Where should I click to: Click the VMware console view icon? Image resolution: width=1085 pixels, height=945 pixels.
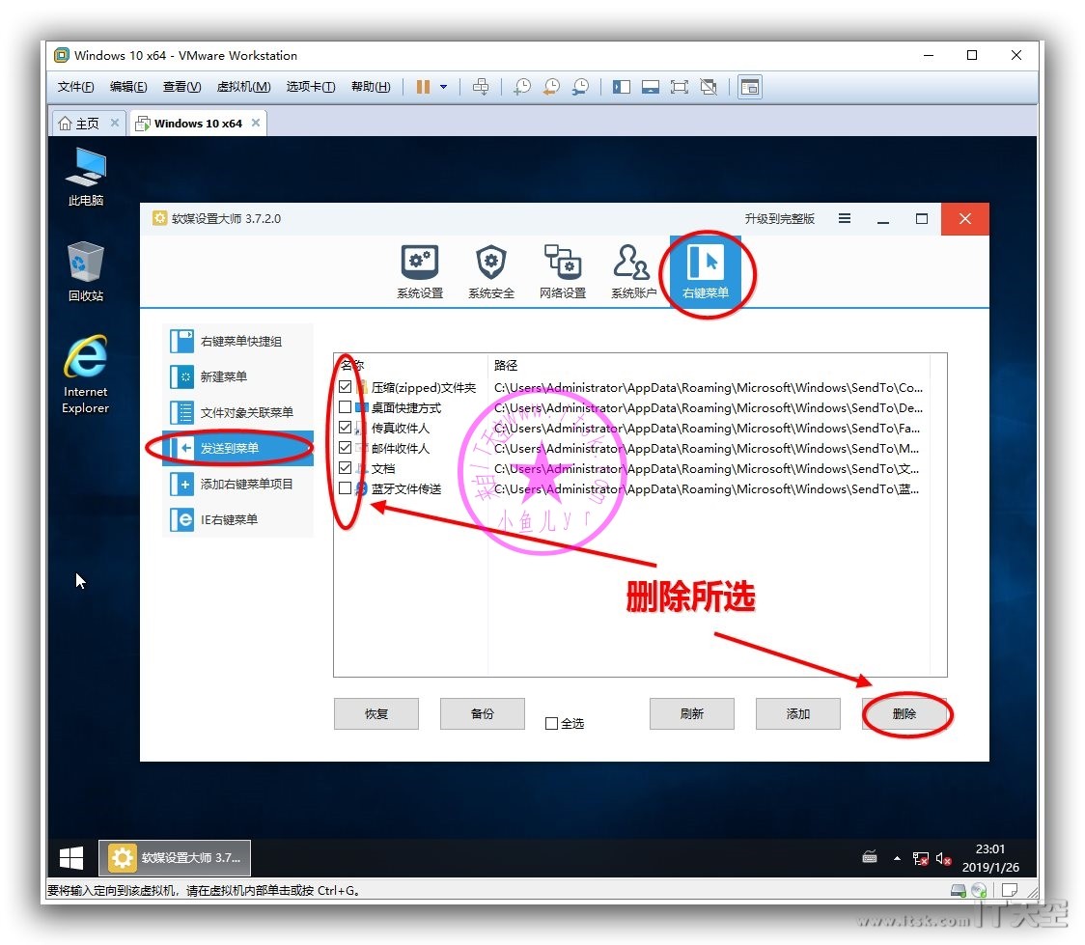(750, 87)
